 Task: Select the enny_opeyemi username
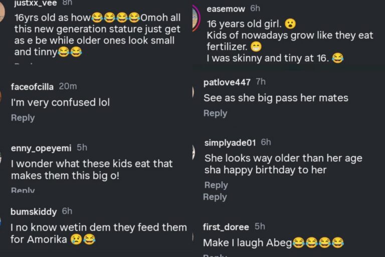click(x=42, y=148)
